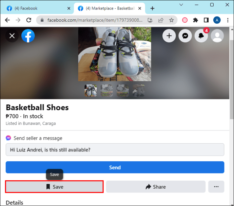Viewport: 234px width, 206px height.
Task: Open the tab search chevron in title bar
Action: (x=181, y=5)
